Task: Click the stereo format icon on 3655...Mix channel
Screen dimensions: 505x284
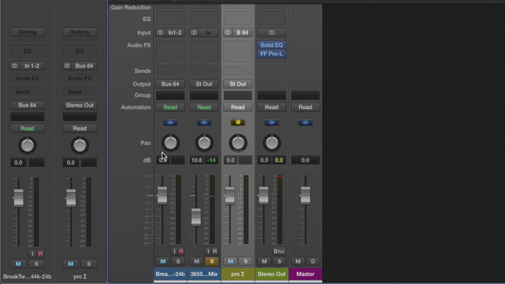Action: pos(194,33)
